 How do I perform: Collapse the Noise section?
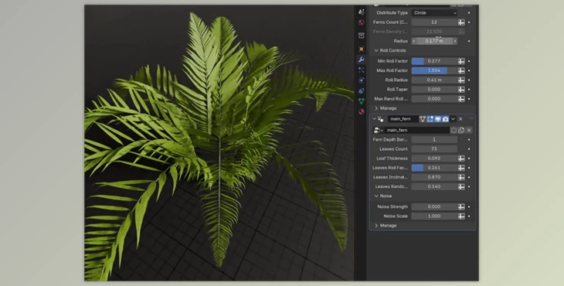pyautogui.click(x=383, y=196)
